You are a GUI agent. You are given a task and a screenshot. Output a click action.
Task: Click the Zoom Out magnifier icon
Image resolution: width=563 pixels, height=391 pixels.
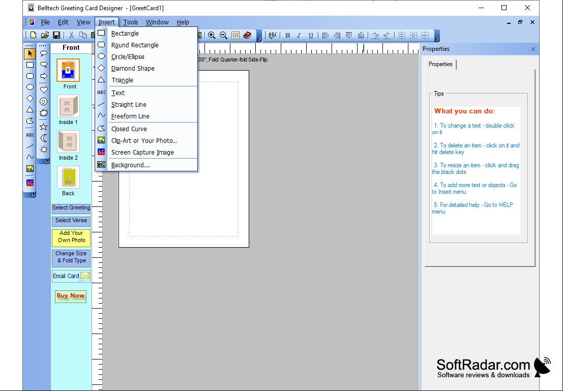(223, 35)
